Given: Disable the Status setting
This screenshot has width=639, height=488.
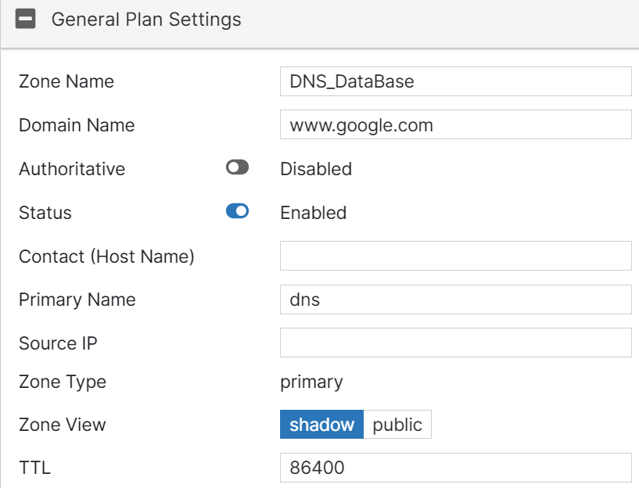Looking at the screenshot, I should (x=236, y=211).
